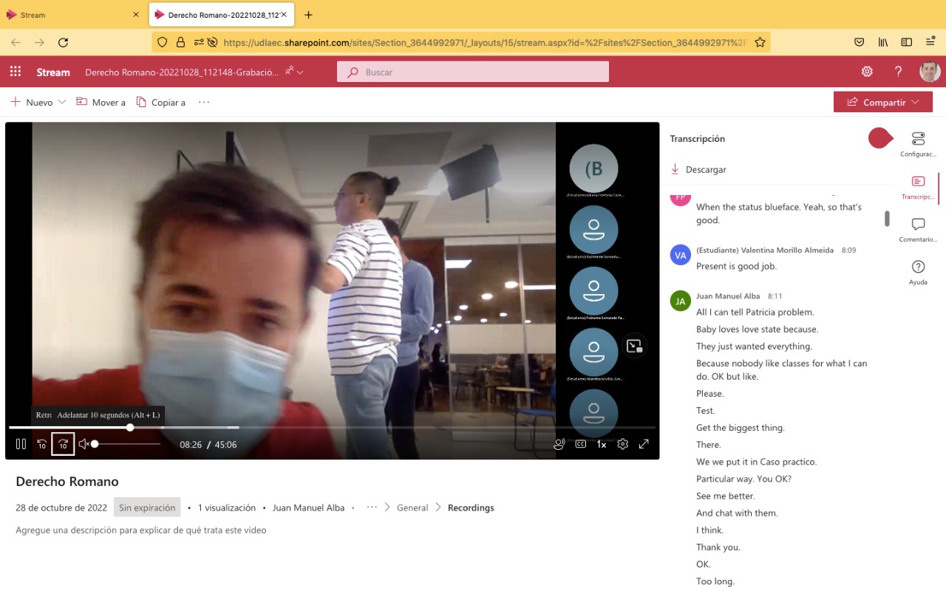
Task: Rewind the video 10 seconds
Action: [42, 444]
